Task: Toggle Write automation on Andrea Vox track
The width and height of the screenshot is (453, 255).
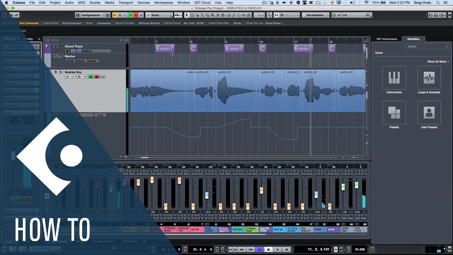Action: click(96, 77)
